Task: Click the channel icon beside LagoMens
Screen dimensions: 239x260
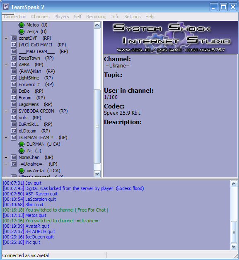Action: [14, 104]
